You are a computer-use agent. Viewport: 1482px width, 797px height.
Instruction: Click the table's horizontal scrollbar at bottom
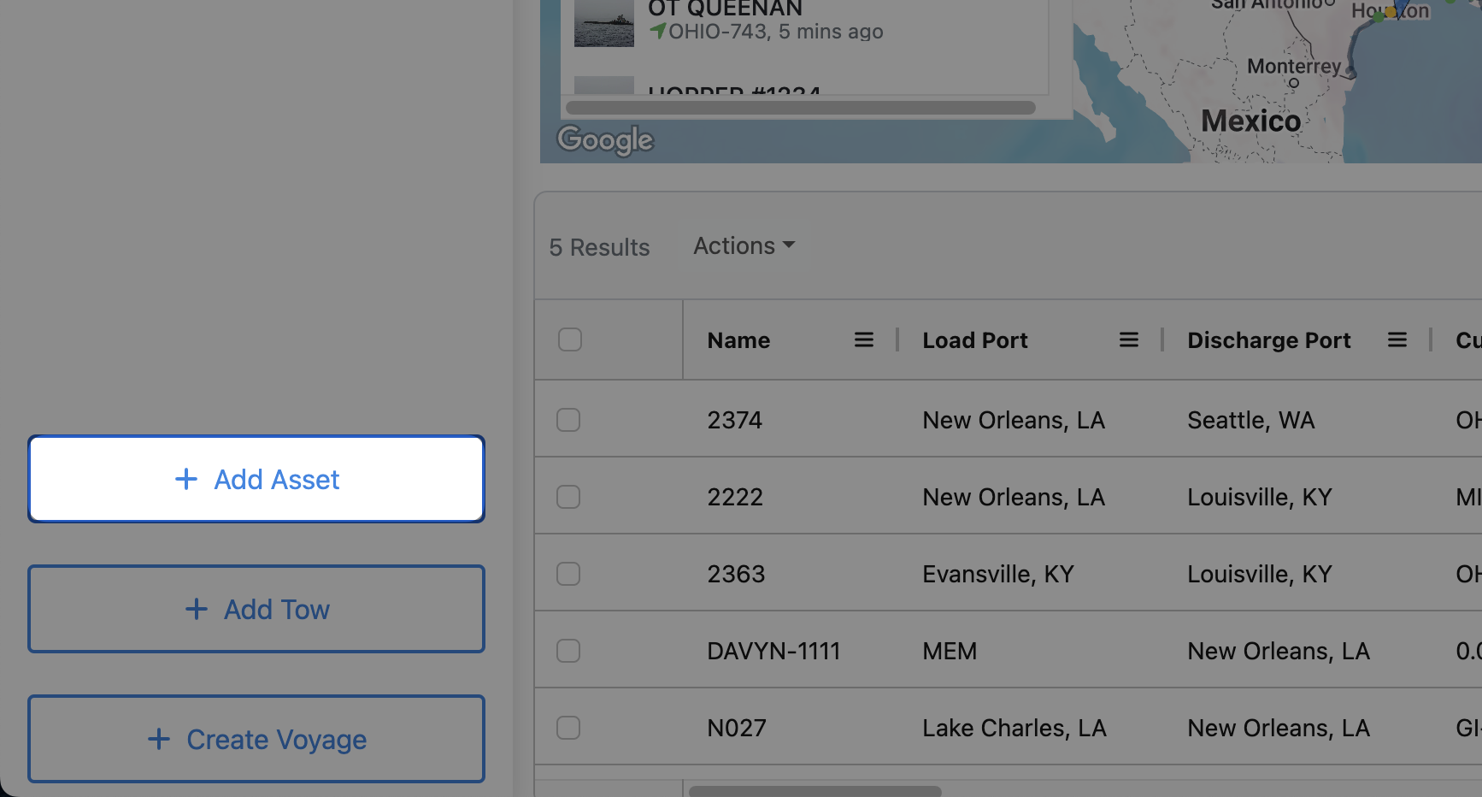(815, 791)
